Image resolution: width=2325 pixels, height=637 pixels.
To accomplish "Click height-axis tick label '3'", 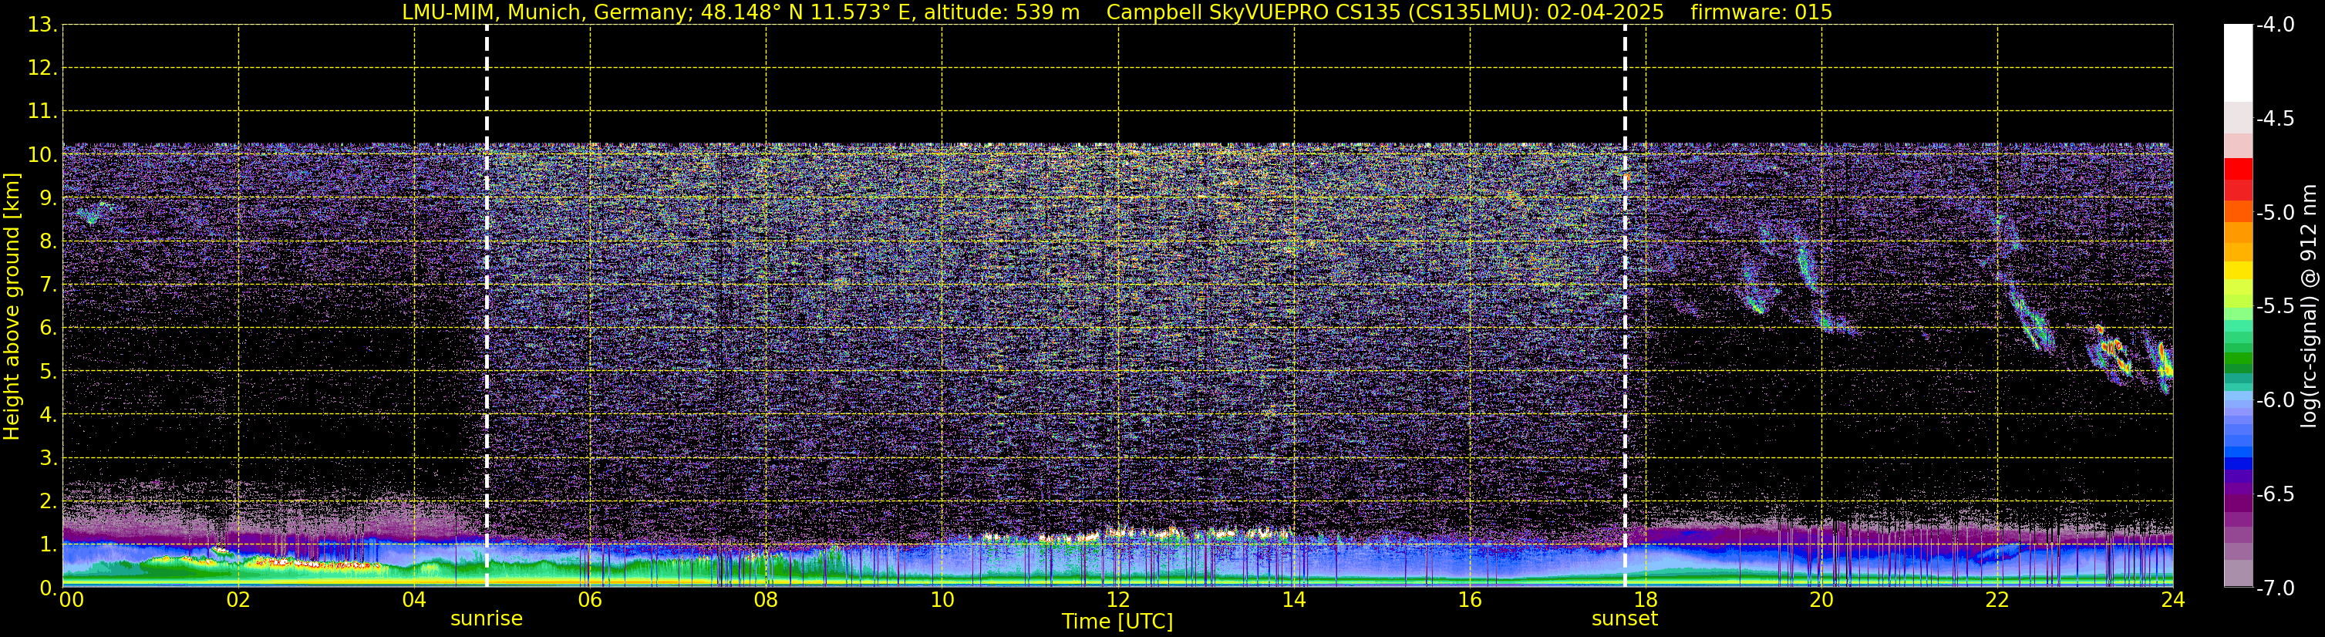I will tap(47, 458).
